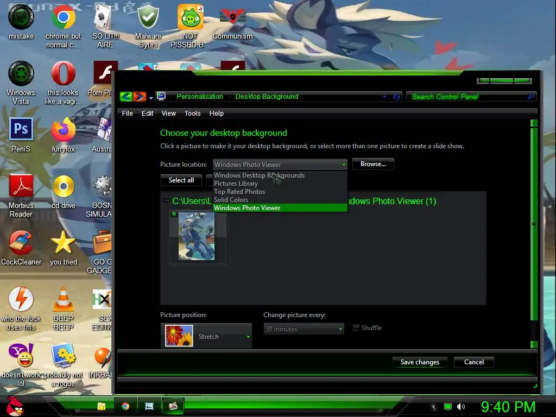Viewport: 556px width, 417px height.
Task: Click the volume speaker tray icon
Action: click(x=461, y=407)
